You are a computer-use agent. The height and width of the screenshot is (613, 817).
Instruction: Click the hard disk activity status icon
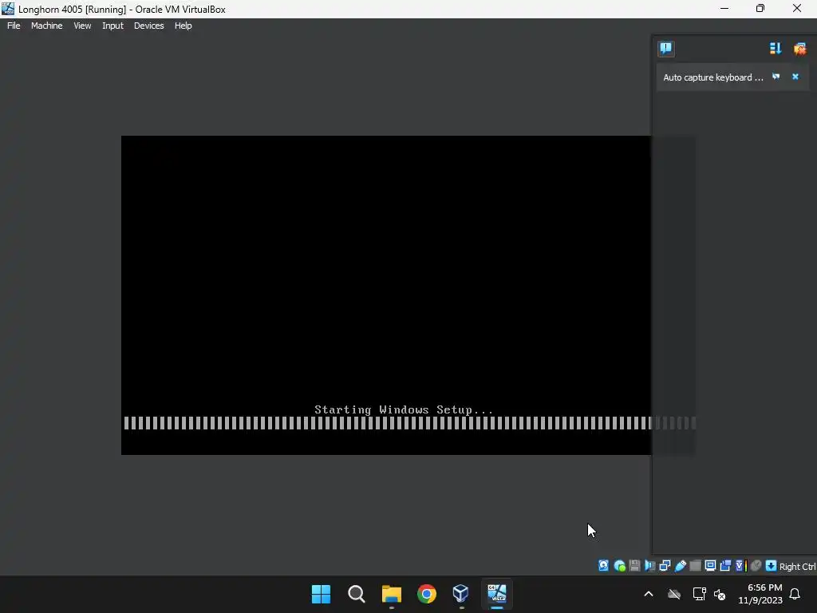(603, 566)
